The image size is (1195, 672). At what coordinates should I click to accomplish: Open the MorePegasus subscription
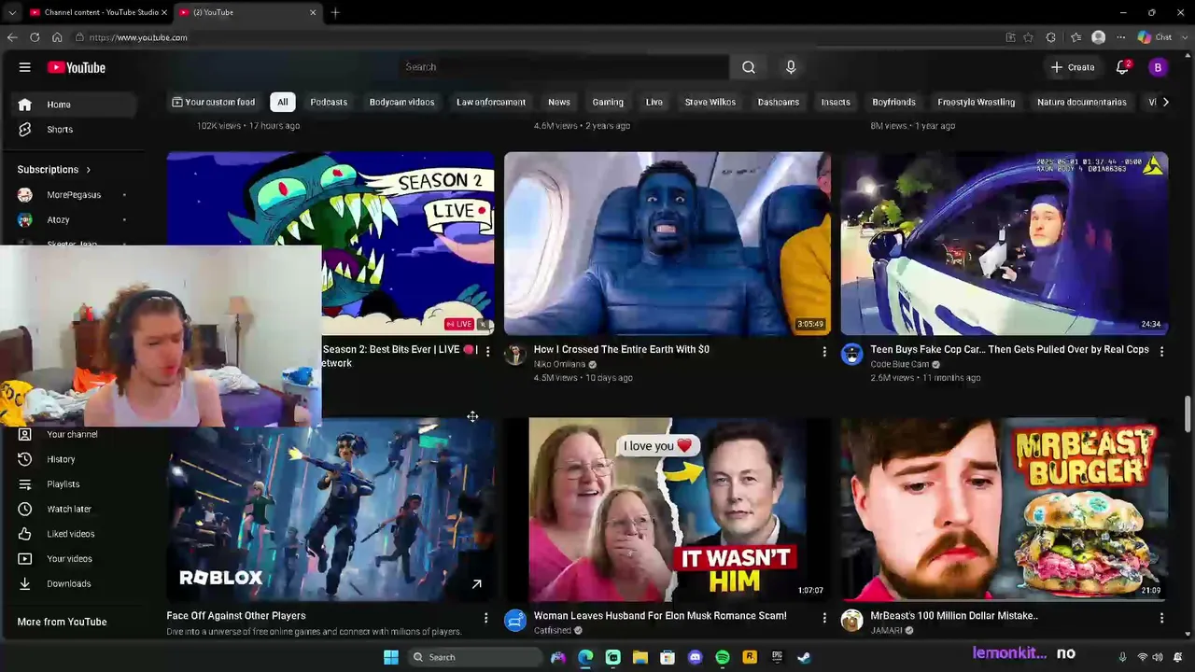[73, 195]
